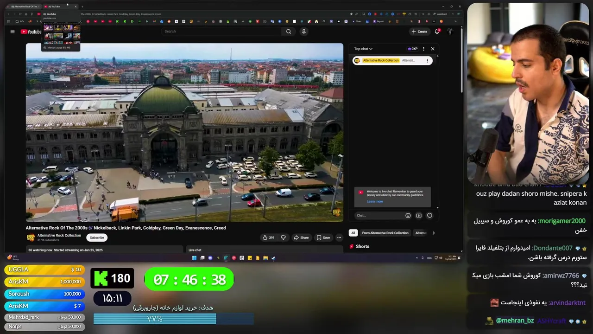This screenshot has height=334, width=593.
Task: Expand the Top chat mode dropdown
Action: (363, 49)
